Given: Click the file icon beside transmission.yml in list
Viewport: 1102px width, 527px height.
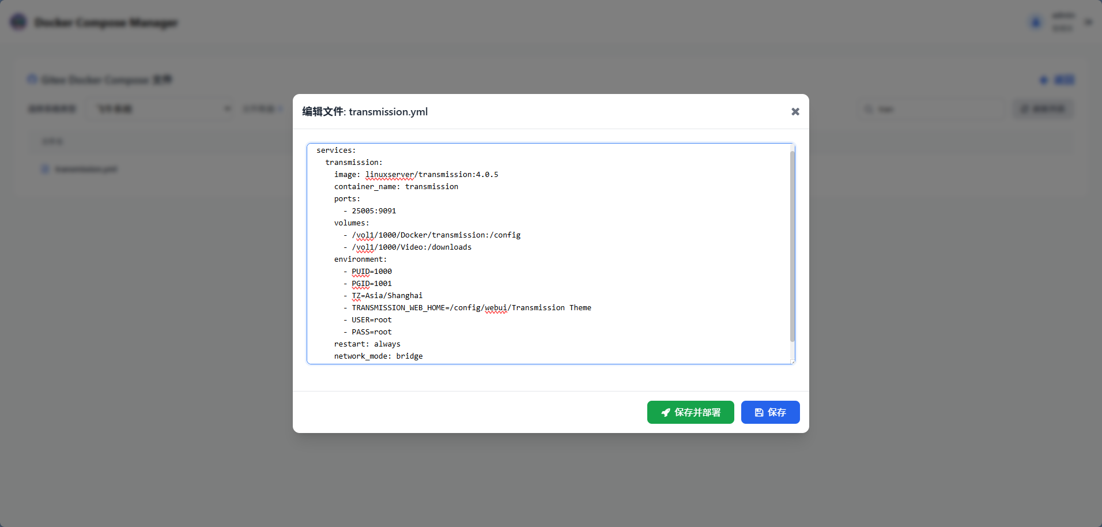Looking at the screenshot, I should click(x=45, y=169).
